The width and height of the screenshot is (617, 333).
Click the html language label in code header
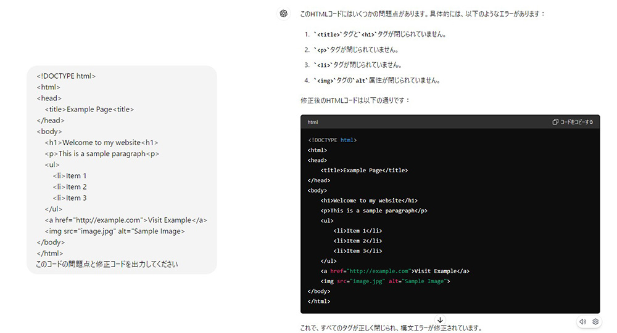pyautogui.click(x=312, y=122)
